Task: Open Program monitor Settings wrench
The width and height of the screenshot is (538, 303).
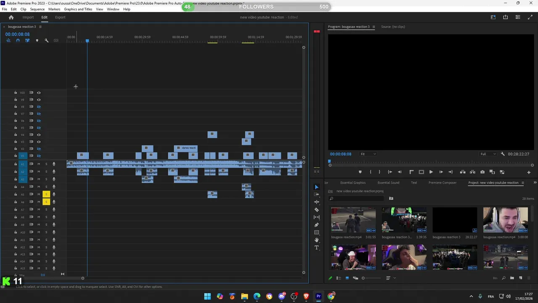Action: (503, 154)
